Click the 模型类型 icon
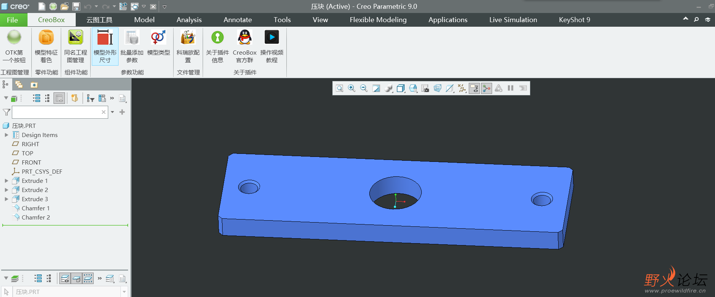This screenshot has width=715, height=297. [x=158, y=37]
